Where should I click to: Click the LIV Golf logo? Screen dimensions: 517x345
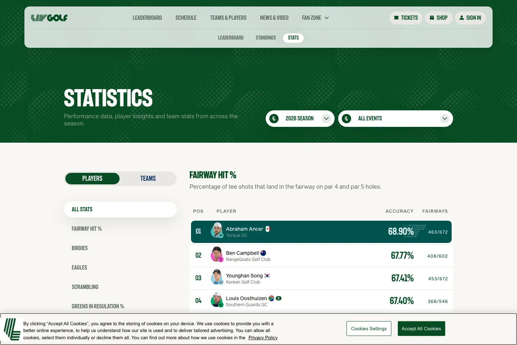pyautogui.click(x=49, y=18)
